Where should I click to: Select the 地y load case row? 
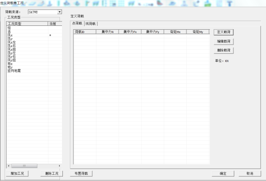35,68
